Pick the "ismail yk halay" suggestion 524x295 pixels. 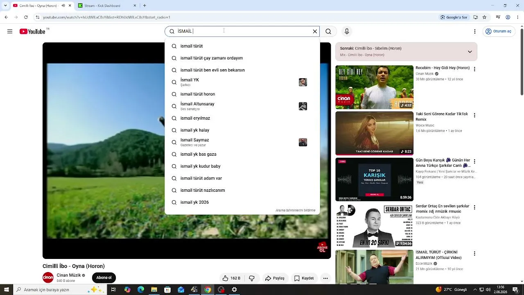[x=242, y=130]
